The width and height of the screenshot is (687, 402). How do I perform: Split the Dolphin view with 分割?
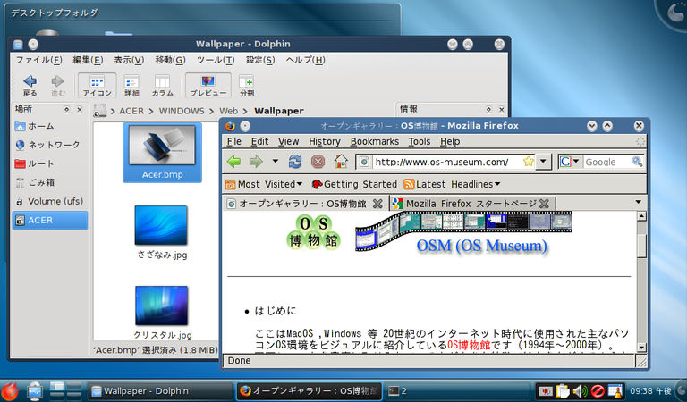pyautogui.click(x=247, y=85)
